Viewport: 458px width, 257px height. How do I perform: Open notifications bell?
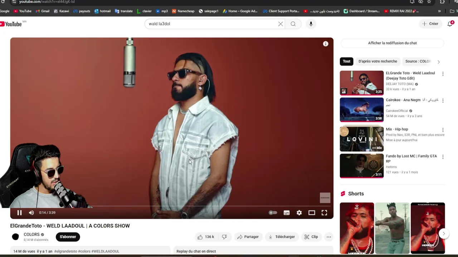tap(450, 24)
